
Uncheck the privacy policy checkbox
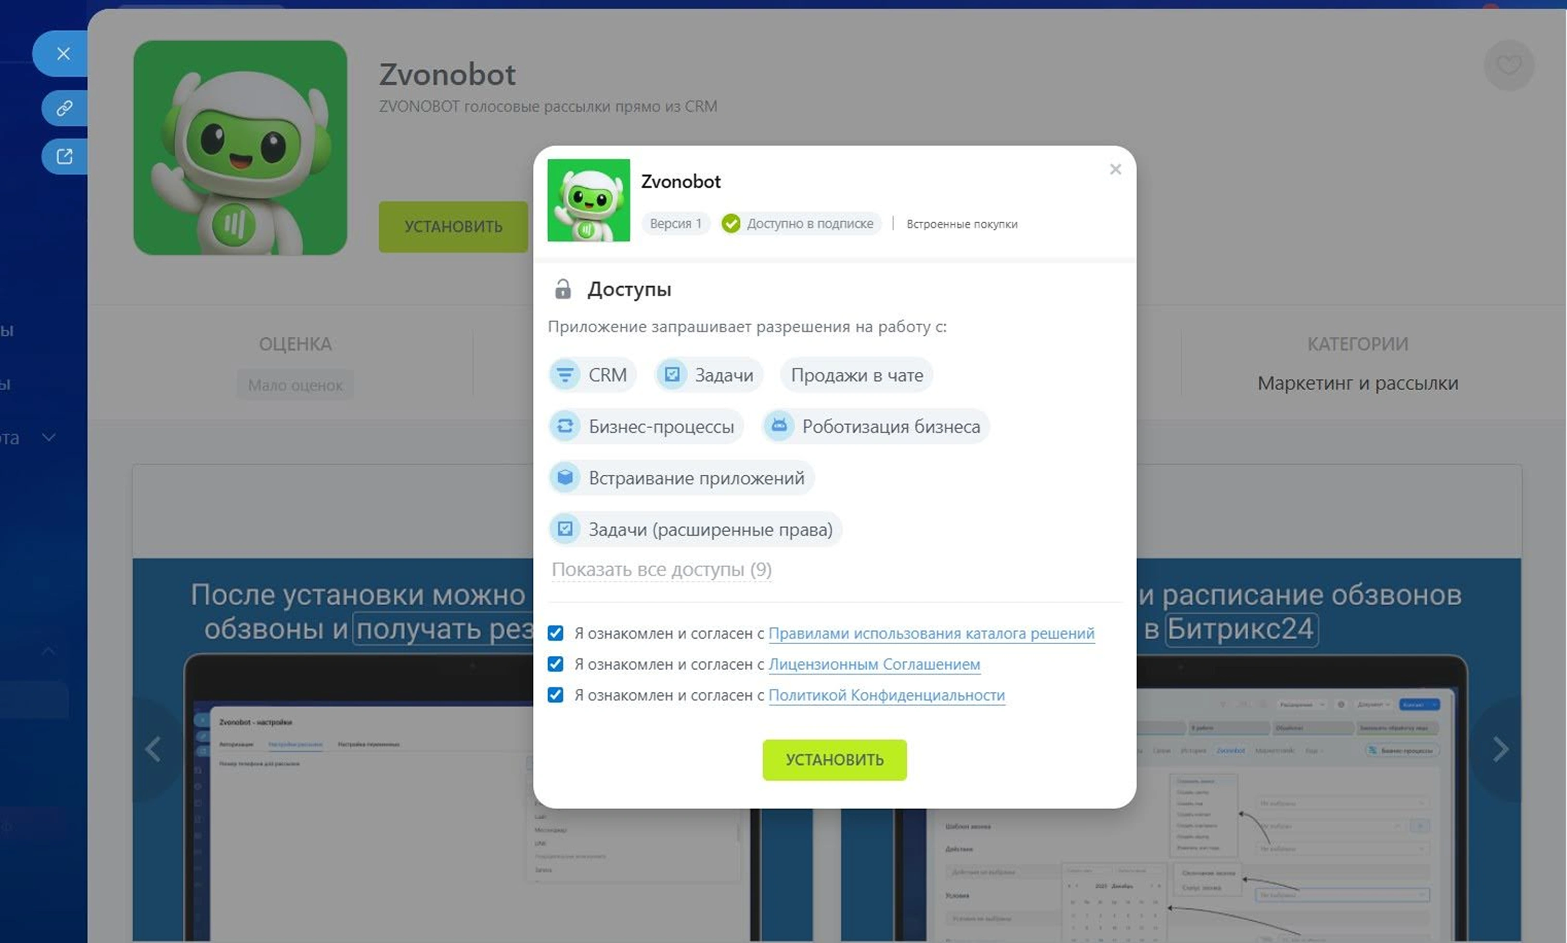coord(555,695)
